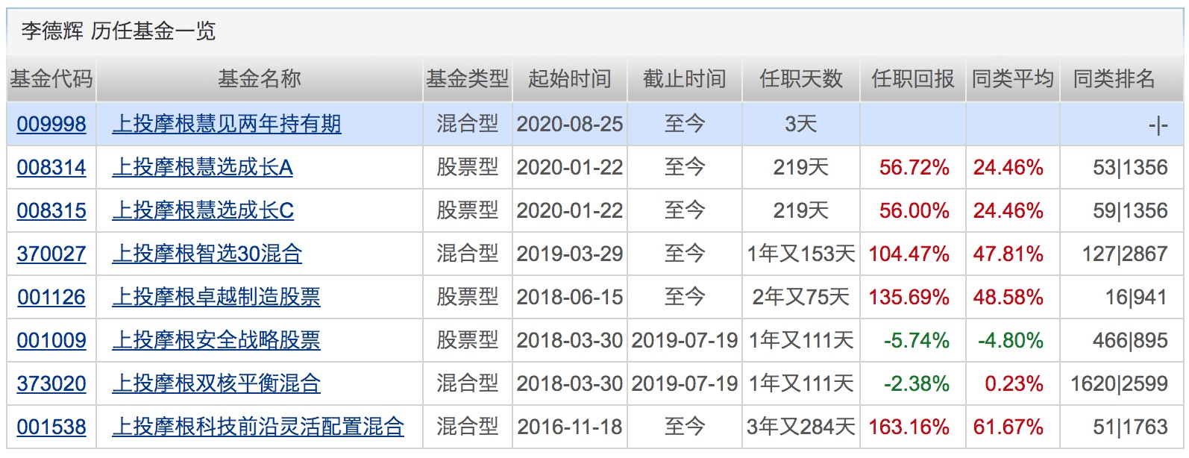
Task: Select start date 2016-11-18
Action: [x=570, y=427]
